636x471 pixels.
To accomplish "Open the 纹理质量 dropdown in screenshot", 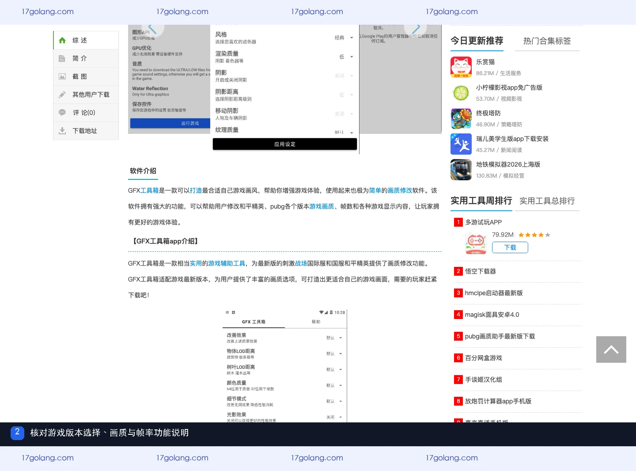I will click(x=344, y=132).
